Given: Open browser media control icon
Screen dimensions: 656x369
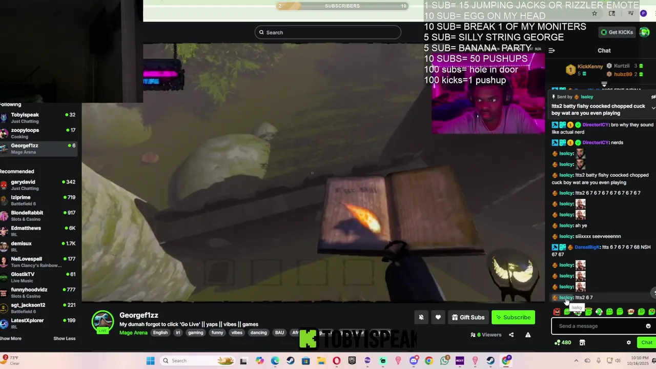Looking at the screenshot, I should 631,13.
